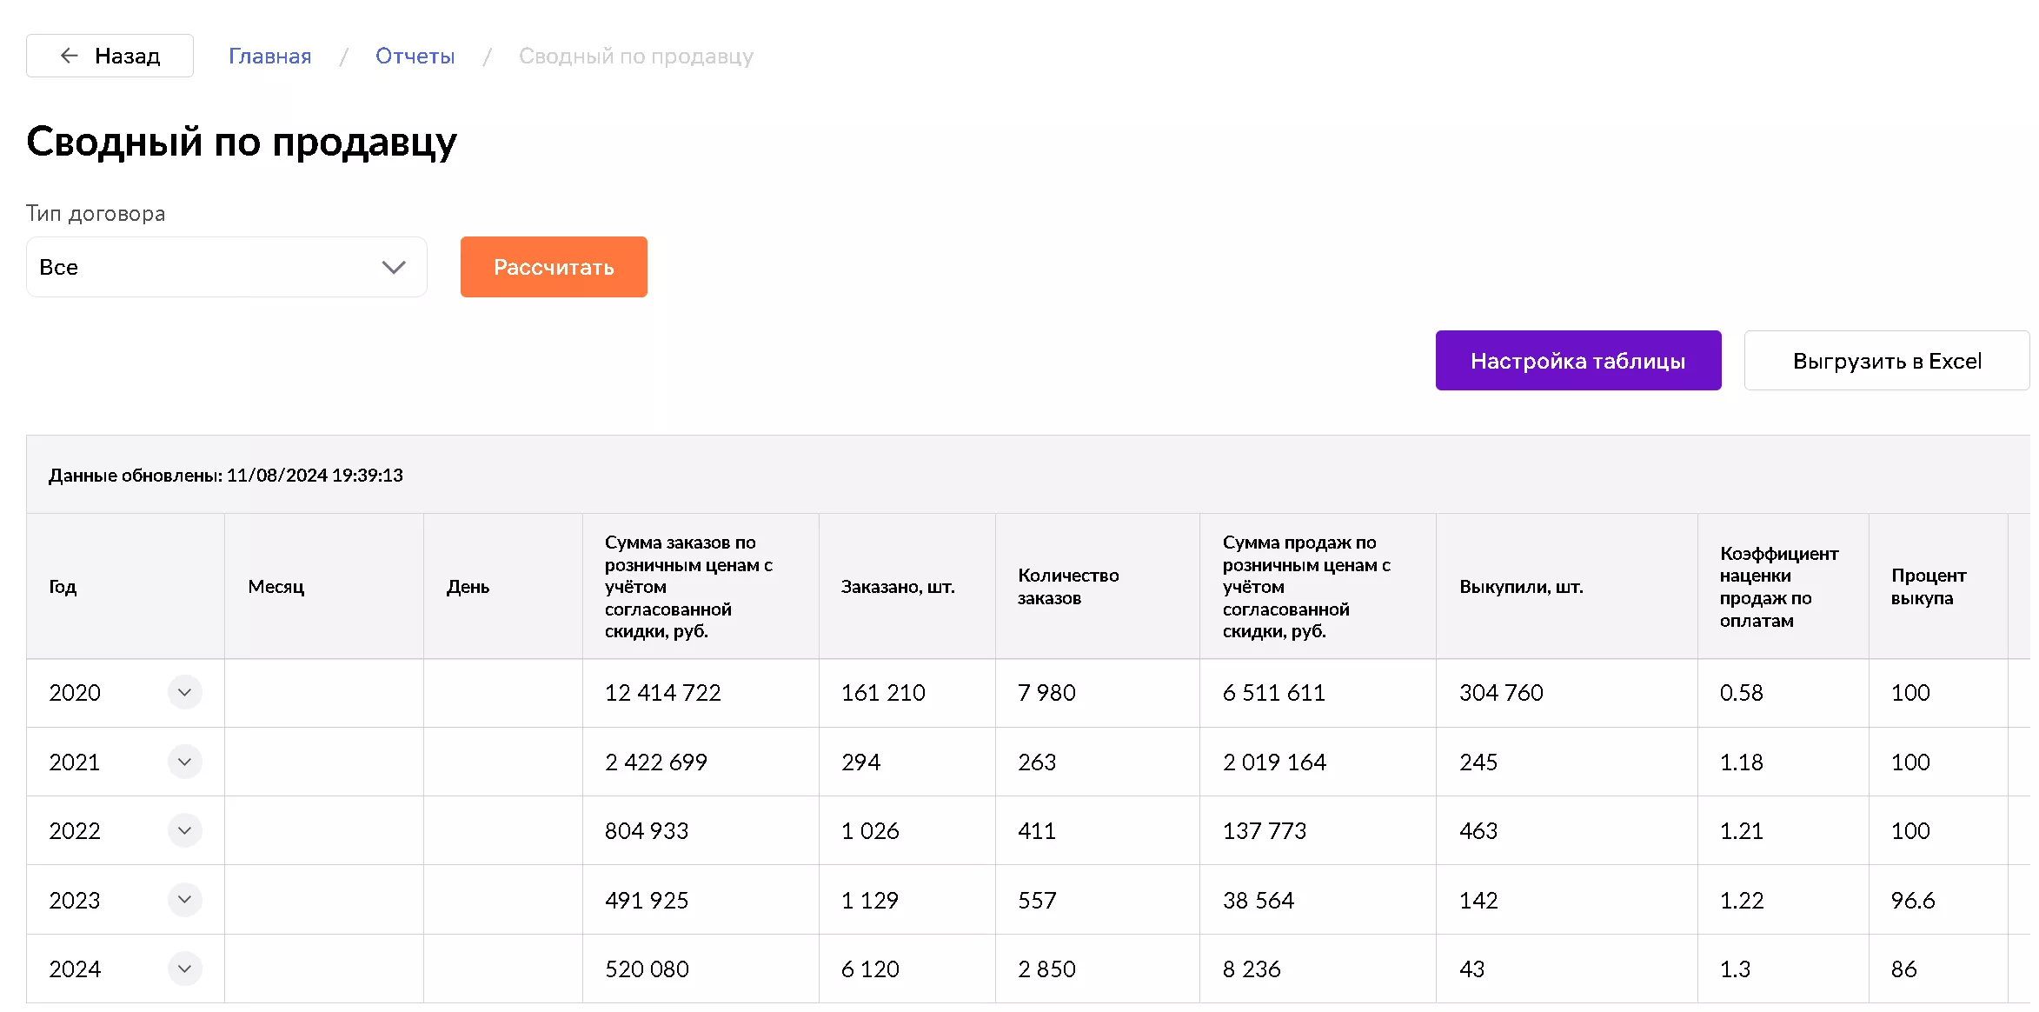Click the Заказано, шт. column header
The image size is (2039, 1012).
(898, 587)
